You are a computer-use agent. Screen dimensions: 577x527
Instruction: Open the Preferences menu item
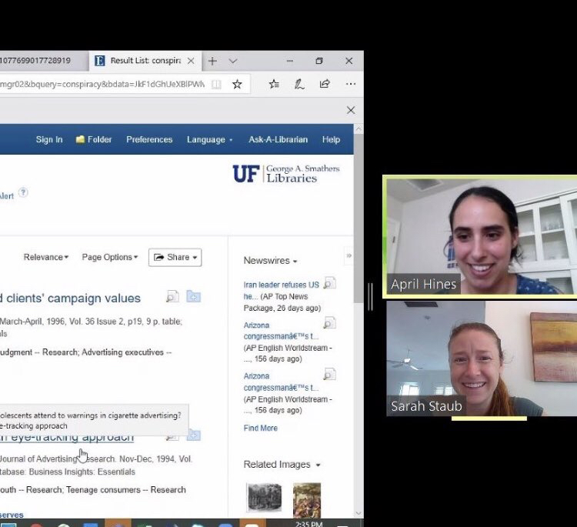tap(149, 139)
